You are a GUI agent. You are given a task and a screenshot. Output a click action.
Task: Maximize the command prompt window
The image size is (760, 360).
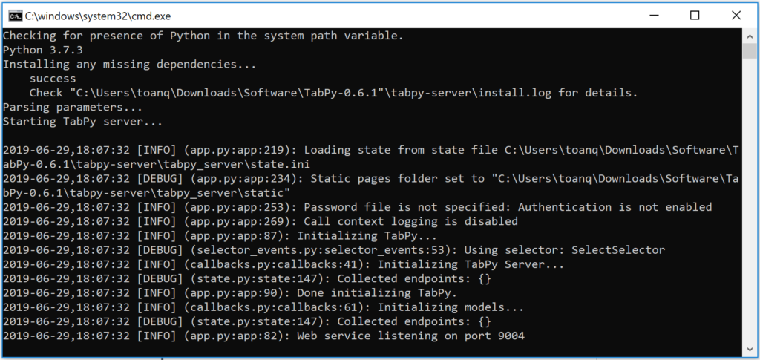[x=695, y=16]
